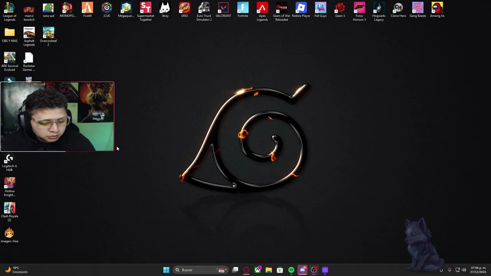Click the sync refresh tray icon
Screen dimensions: 491x276
tap(441, 270)
